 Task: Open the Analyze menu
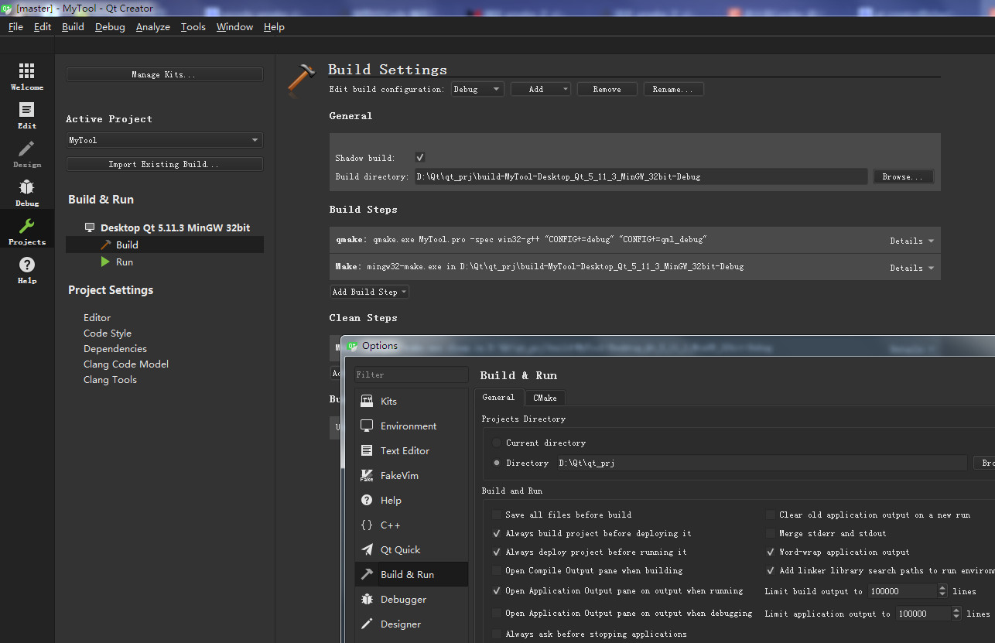[152, 26]
